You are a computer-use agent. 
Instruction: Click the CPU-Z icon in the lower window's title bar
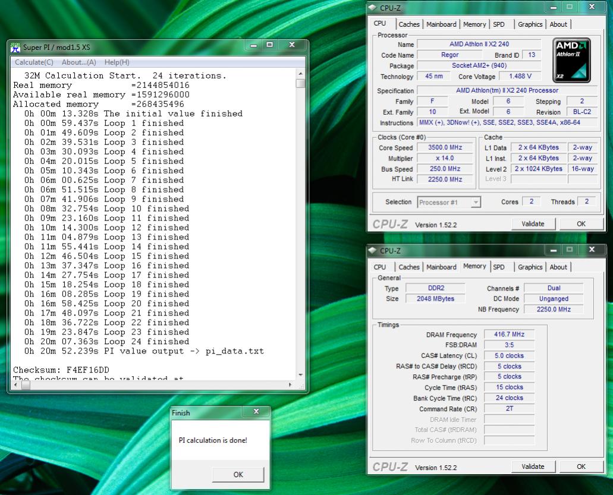tap(373, 250)
